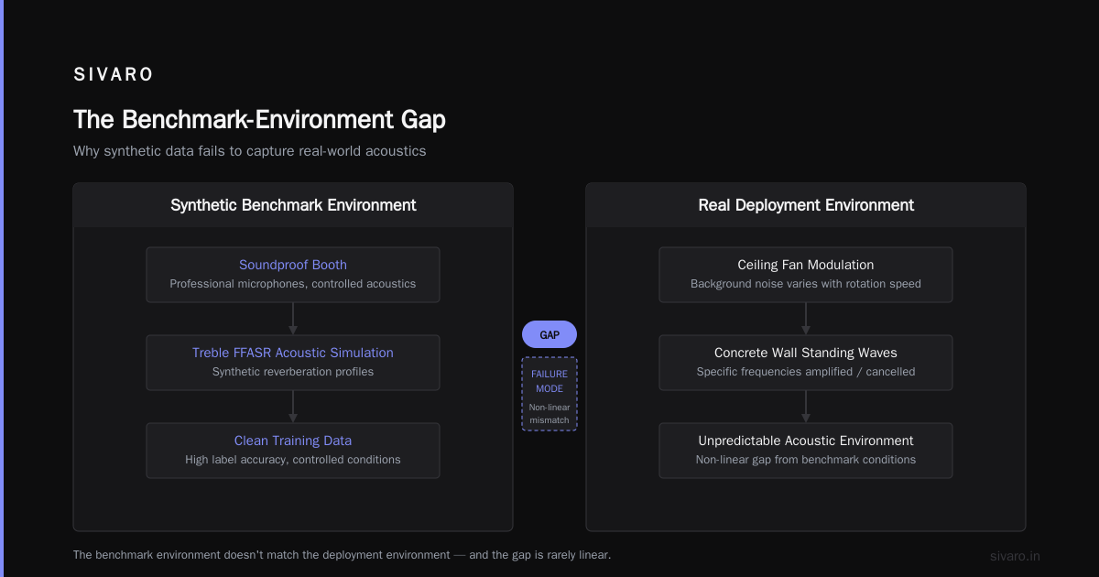1099x577 pixels.
Task: Click the Unpredictable Acoustic Environment box
Action: 806,451
